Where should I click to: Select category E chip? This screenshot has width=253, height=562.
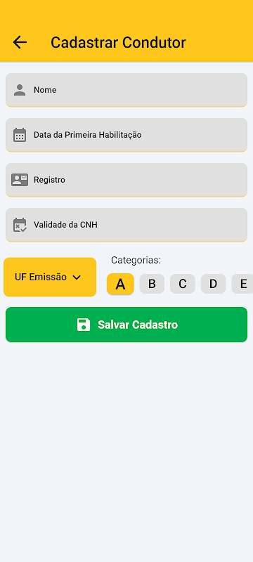[242, 284]
